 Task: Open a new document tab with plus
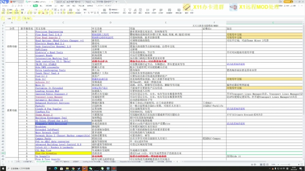tap(116, 2)
